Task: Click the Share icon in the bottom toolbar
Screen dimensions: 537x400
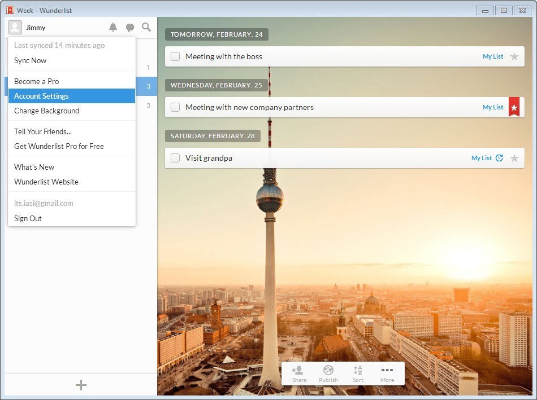Action: point(298,373)
